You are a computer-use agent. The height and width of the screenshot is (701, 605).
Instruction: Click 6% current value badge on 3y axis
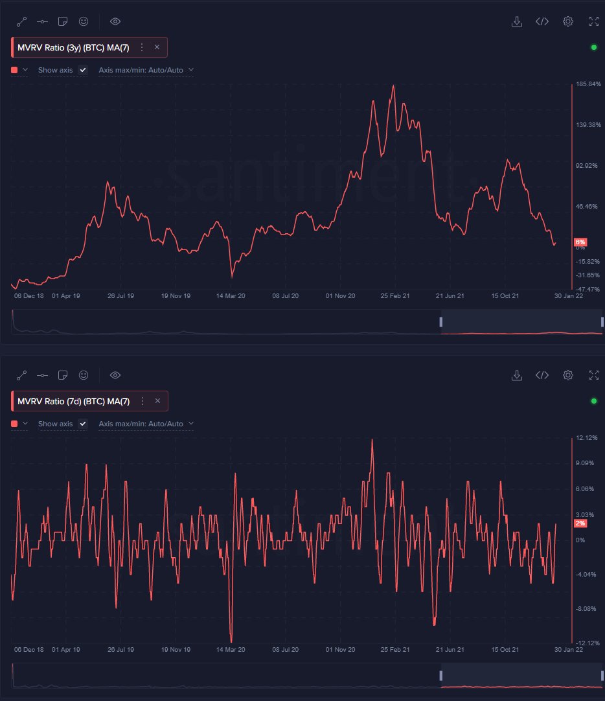(x=580, y=242)
